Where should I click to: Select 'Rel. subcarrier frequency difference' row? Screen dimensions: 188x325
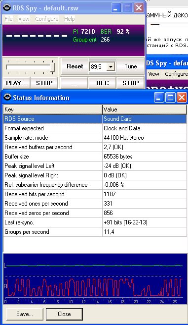[95, 185]
